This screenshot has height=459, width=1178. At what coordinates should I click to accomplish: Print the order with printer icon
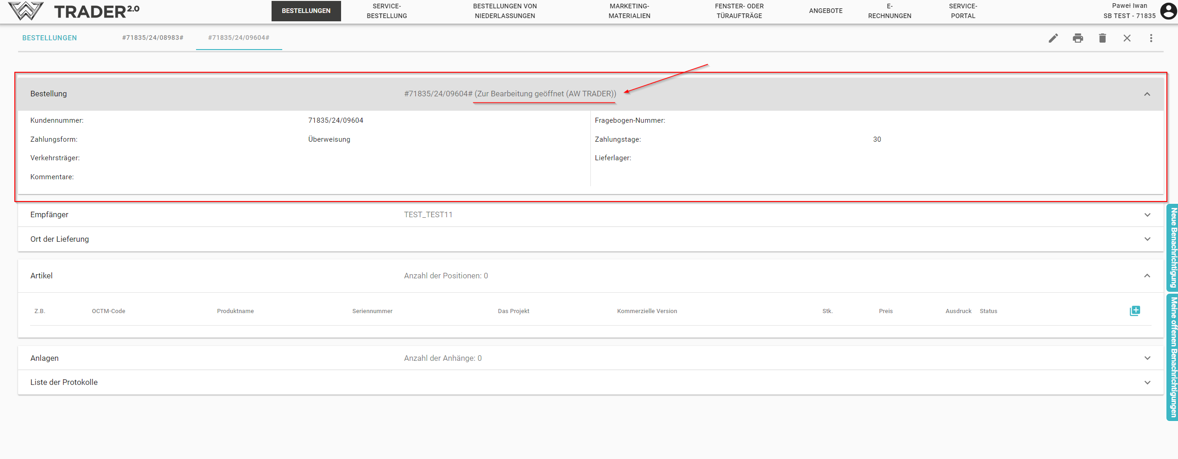1077,38
